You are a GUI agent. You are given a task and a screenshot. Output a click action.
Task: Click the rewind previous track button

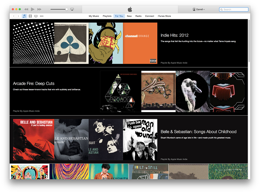[x=26, y=9]
